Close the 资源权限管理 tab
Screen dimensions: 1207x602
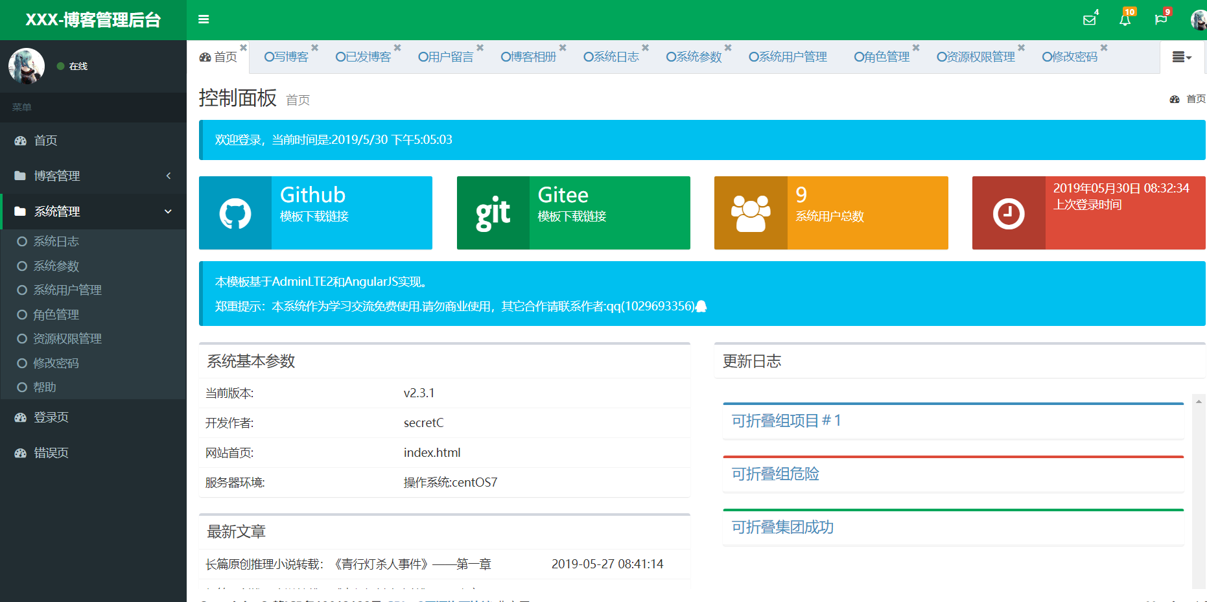click(1021, 47)
